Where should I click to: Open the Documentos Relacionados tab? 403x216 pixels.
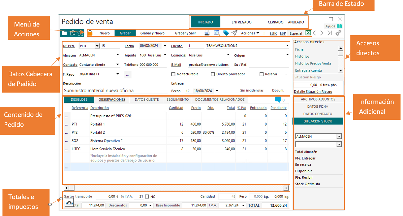tap(220, 100)
